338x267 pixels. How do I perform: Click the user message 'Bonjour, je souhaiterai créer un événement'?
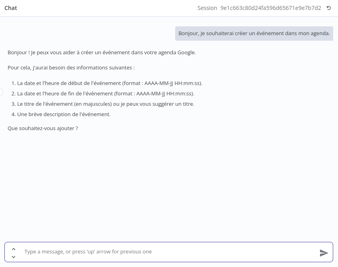coord(254,34)
